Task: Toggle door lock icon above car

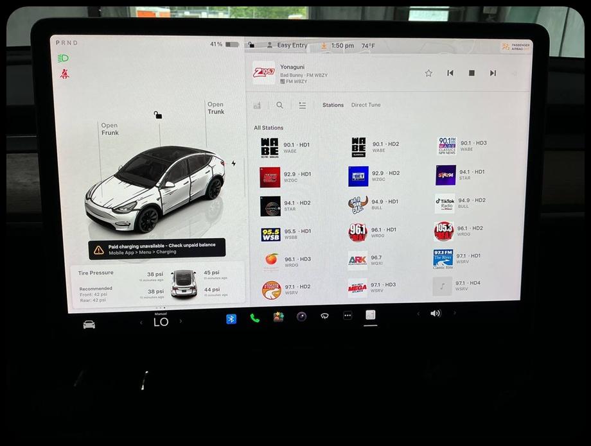Action: click(x=157, y=115)
